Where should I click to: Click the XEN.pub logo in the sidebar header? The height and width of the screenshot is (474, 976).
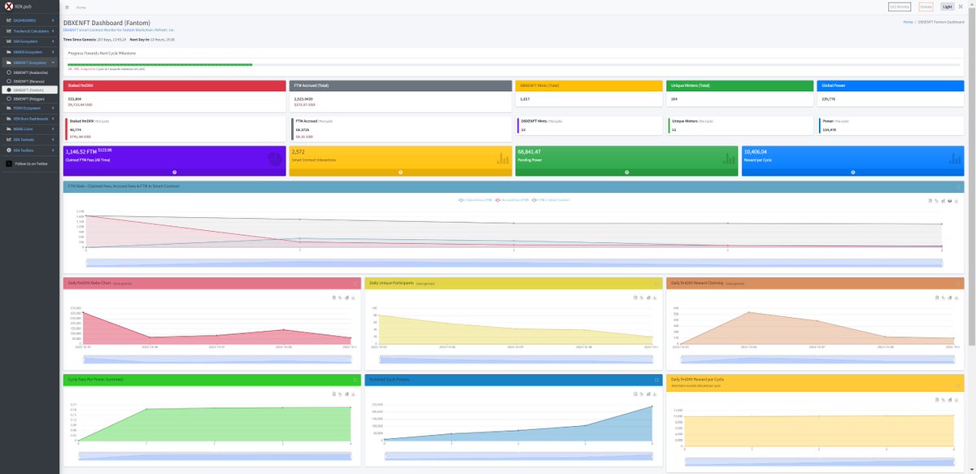coord(24,5)
